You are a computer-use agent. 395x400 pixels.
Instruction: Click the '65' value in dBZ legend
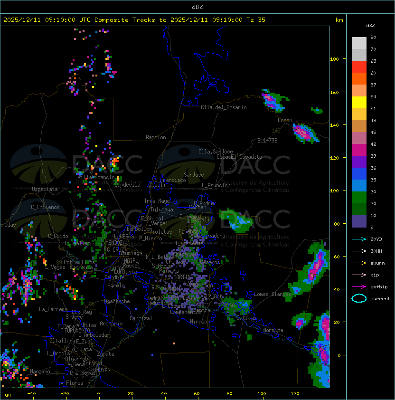(x=373, y=61)
